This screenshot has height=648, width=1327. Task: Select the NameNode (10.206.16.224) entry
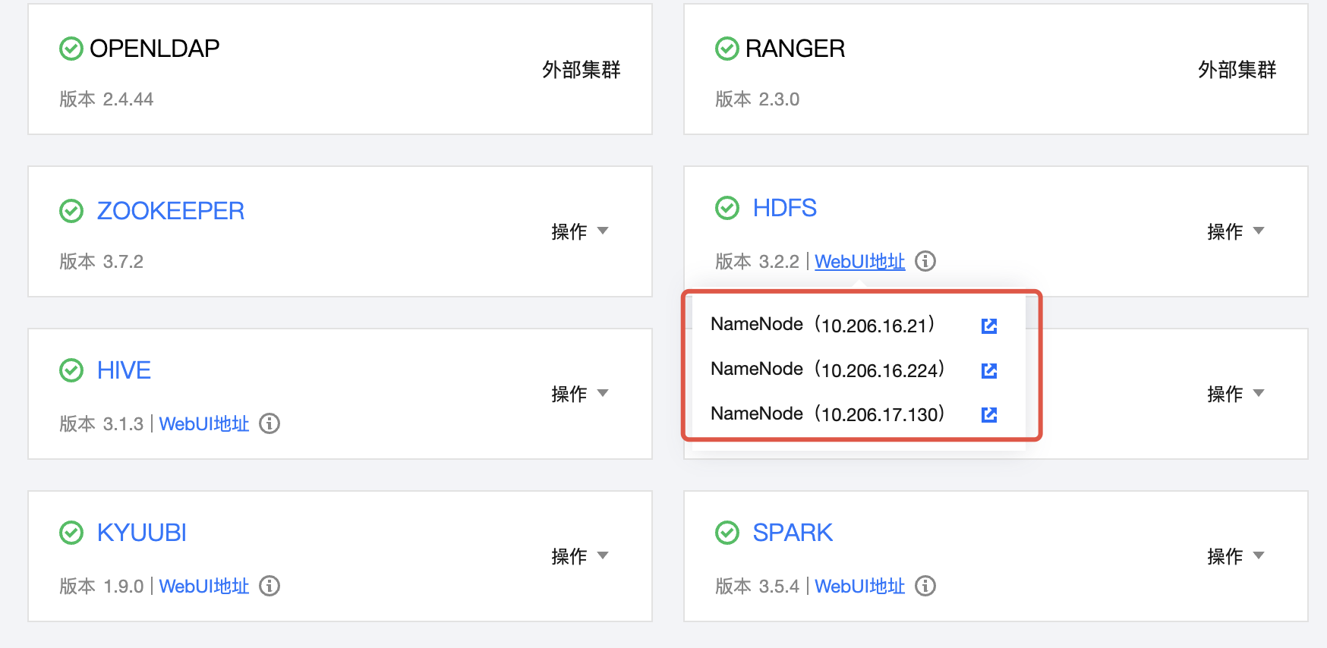827,370
